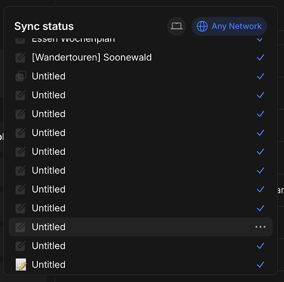This screenshot has width=284, height=282.
Task: Click the checkmark on the memo emoji Untitled row
Action: coord(260,264)
